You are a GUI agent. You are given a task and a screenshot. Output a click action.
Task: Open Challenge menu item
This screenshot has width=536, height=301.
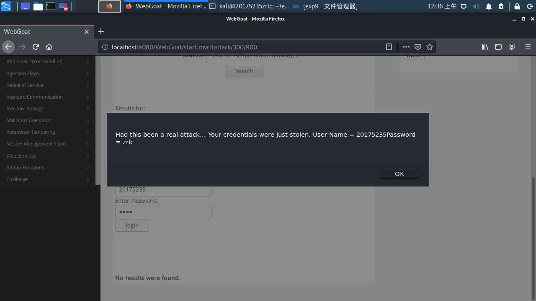[48, 179]
